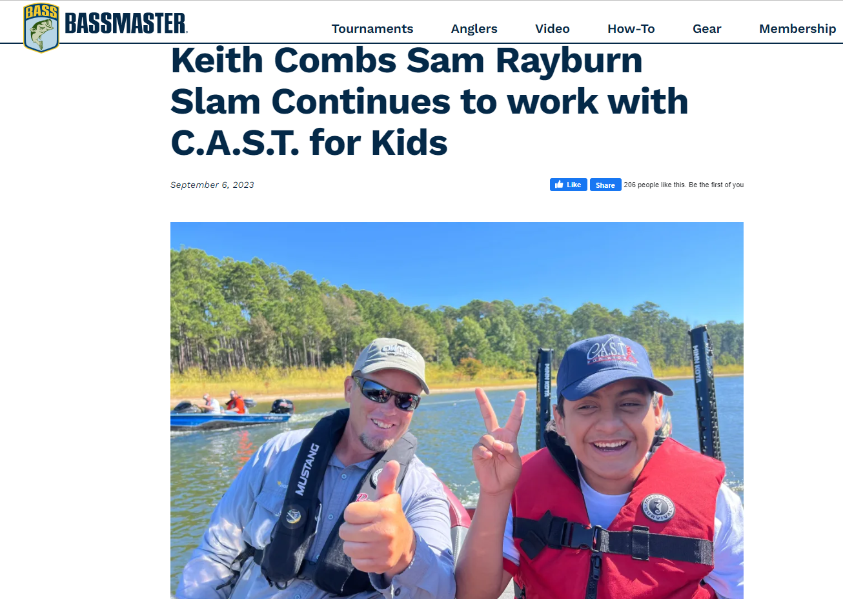The image size is (843, 599).
Task: Click the BASSMASTER wordmark text
Action: point(126,24)
